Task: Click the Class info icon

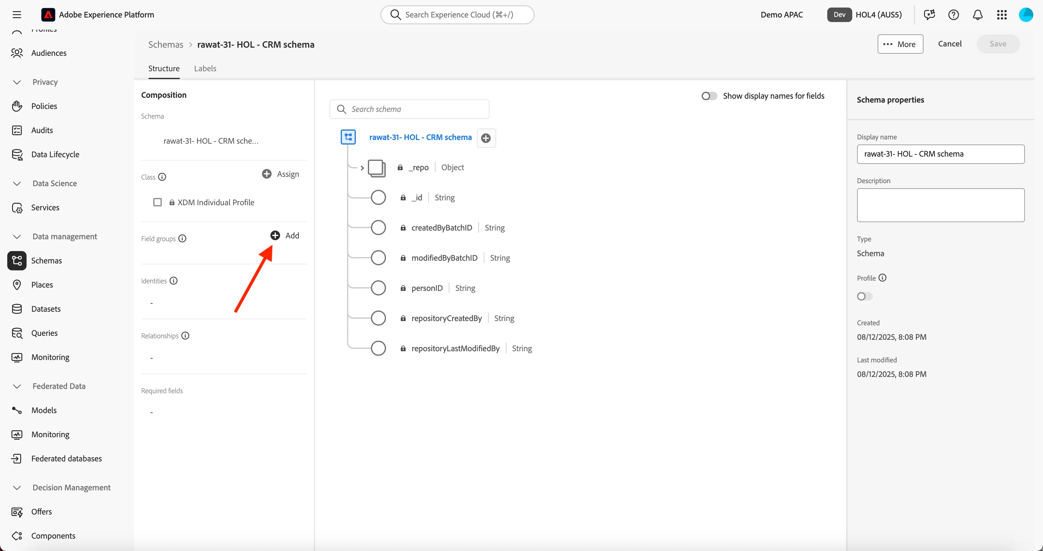Action: pyautogui.click(x=162, y=177)
